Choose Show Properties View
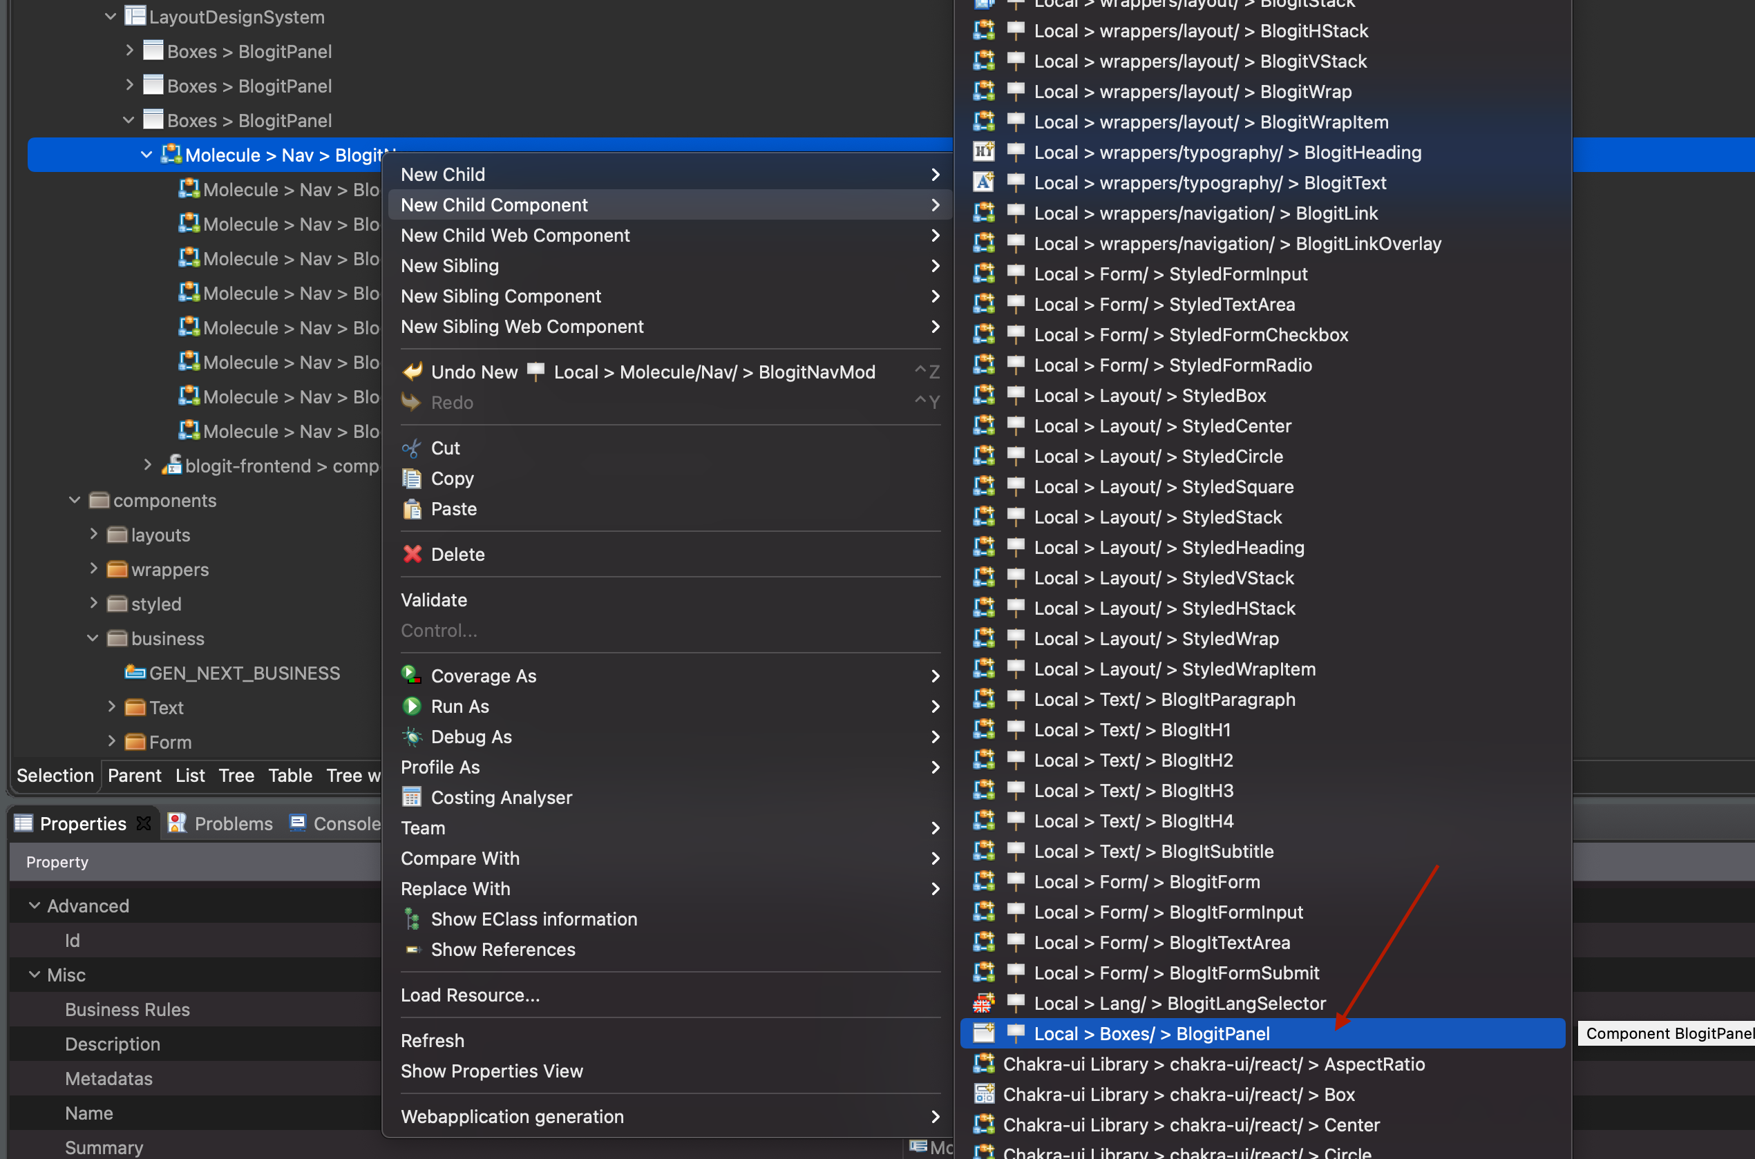The image size is (1755, 1159). (491, 1071)
